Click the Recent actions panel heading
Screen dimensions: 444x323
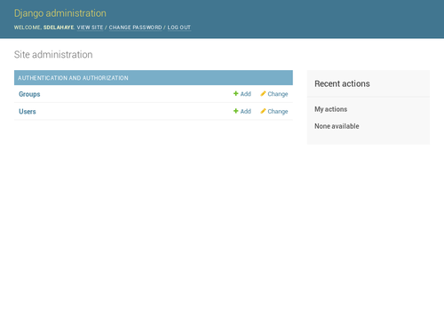pos(342,83)
